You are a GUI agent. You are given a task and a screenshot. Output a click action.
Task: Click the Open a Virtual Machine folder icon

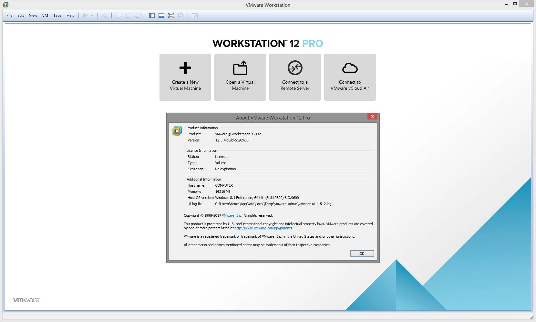tap(240, 68)
